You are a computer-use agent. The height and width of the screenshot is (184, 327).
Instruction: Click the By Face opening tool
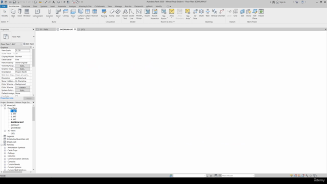[x=195, y=14]
